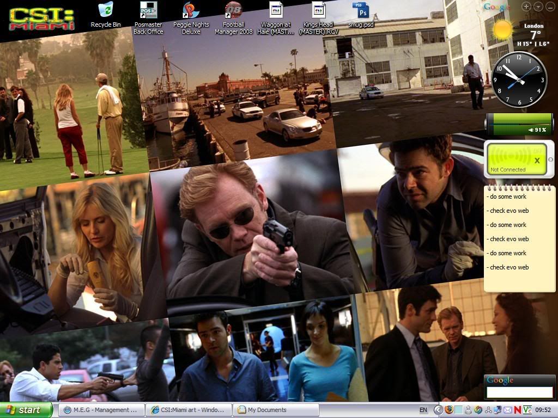The width and height of the screenshot is (558, 418).
Task: Add a gadget with the plus button
Action: click(526, 7)
